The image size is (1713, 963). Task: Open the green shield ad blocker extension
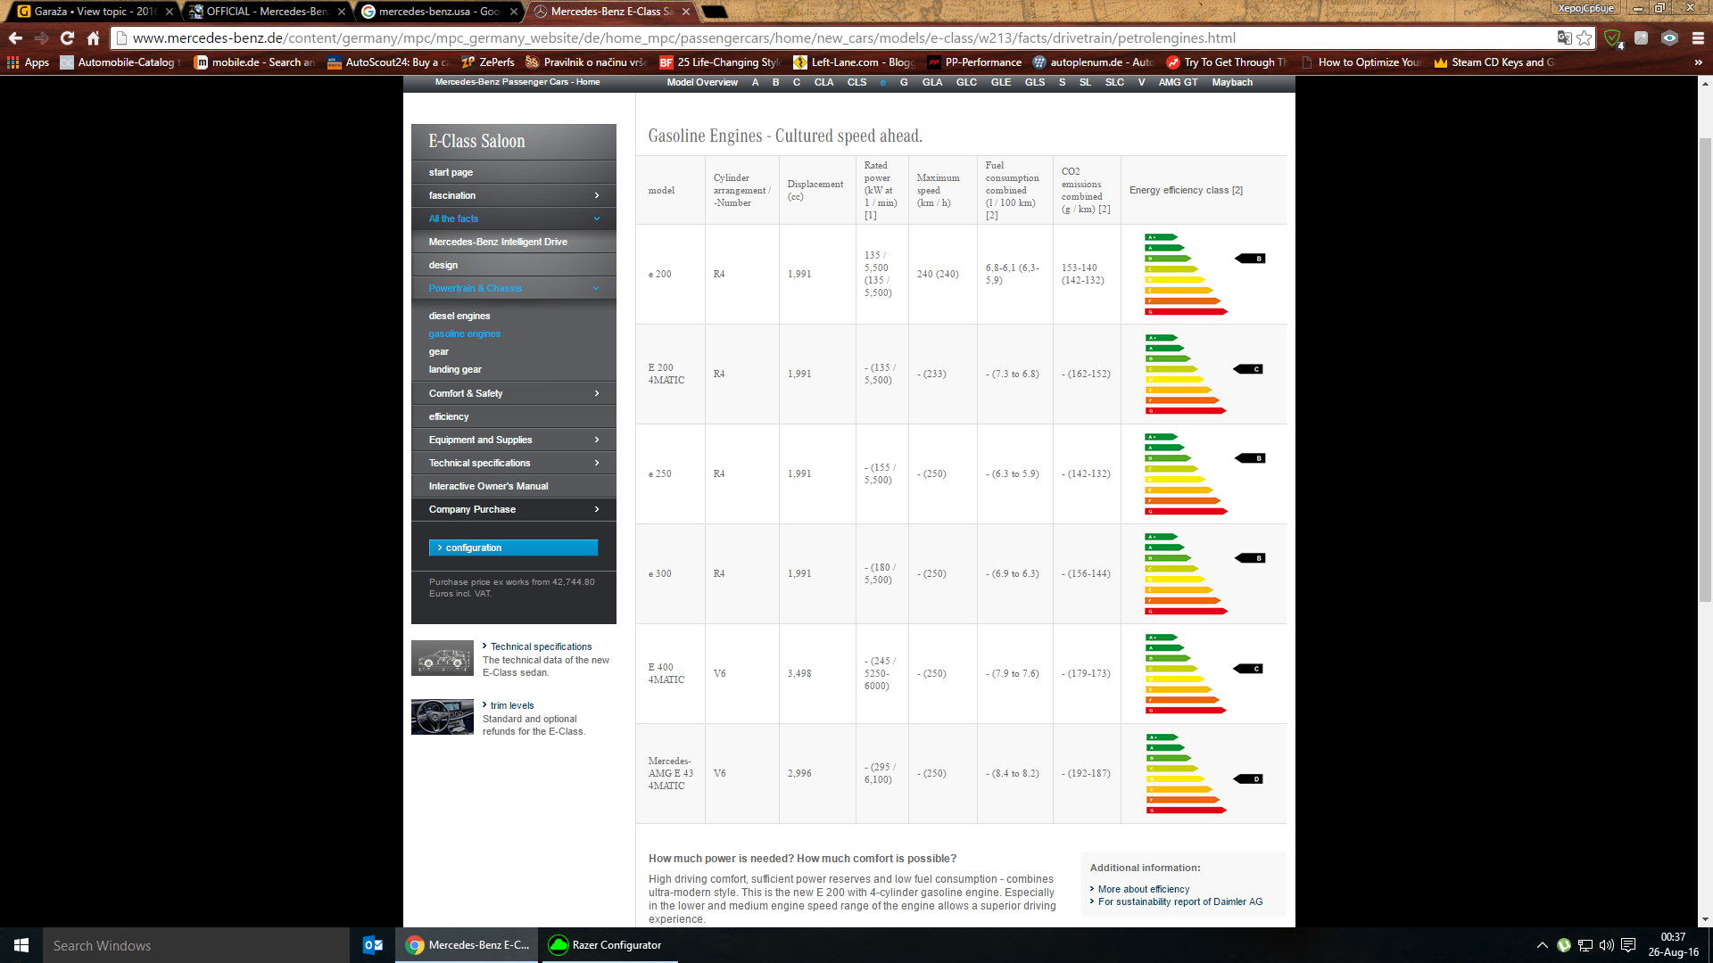pos(1613,38)
